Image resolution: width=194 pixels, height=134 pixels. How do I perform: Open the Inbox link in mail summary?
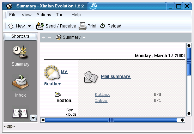pyautogui.click(x=101, y=100)
